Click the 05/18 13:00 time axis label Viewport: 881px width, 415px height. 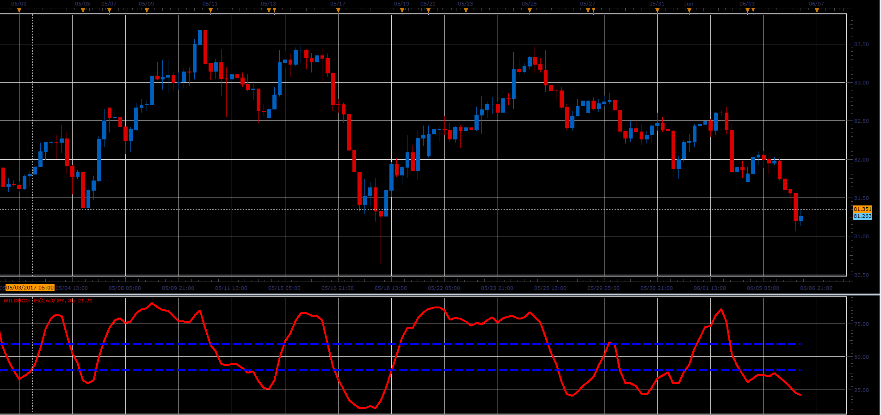point(391,288)
